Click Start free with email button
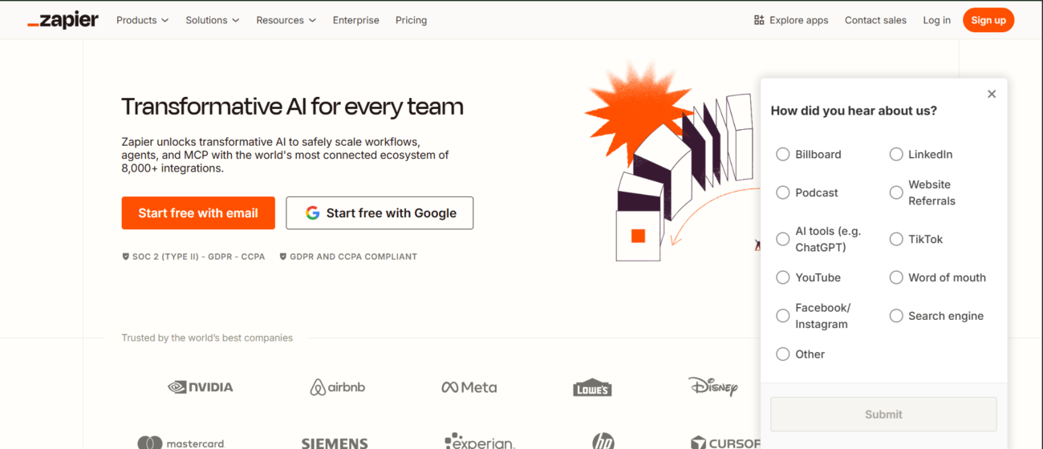 [198, 213]
